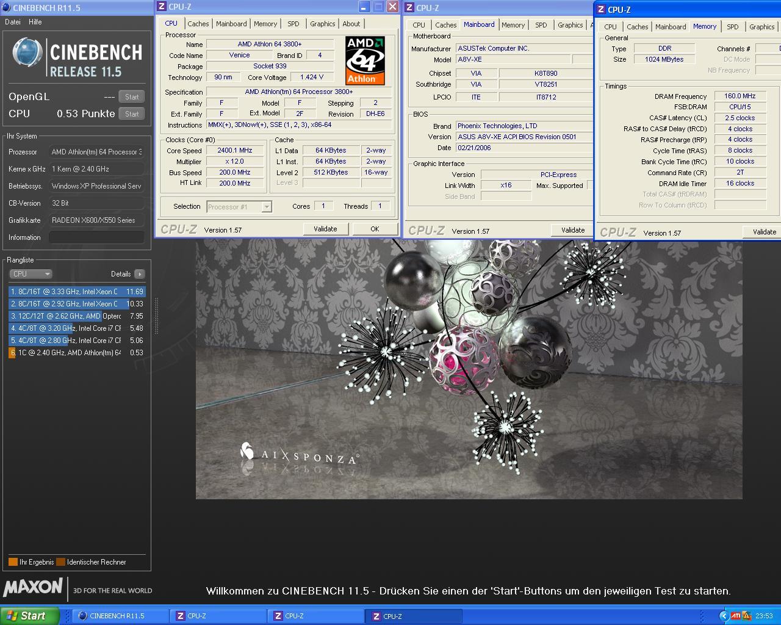Screen dimensions: 781x625
Task: Open the Datei menu
Action: point(13,22)
